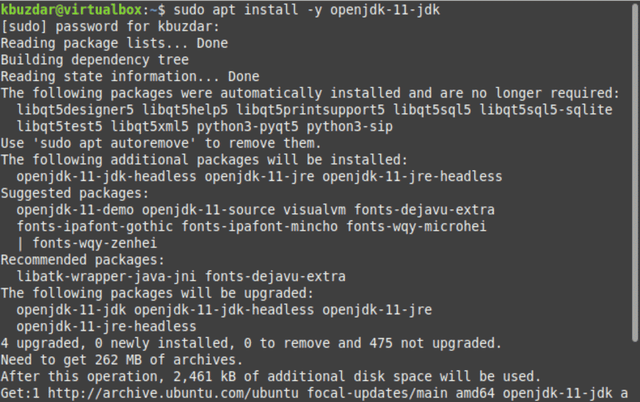Click the text 'sudo apt autoremove'

click(x=114, y=143)
